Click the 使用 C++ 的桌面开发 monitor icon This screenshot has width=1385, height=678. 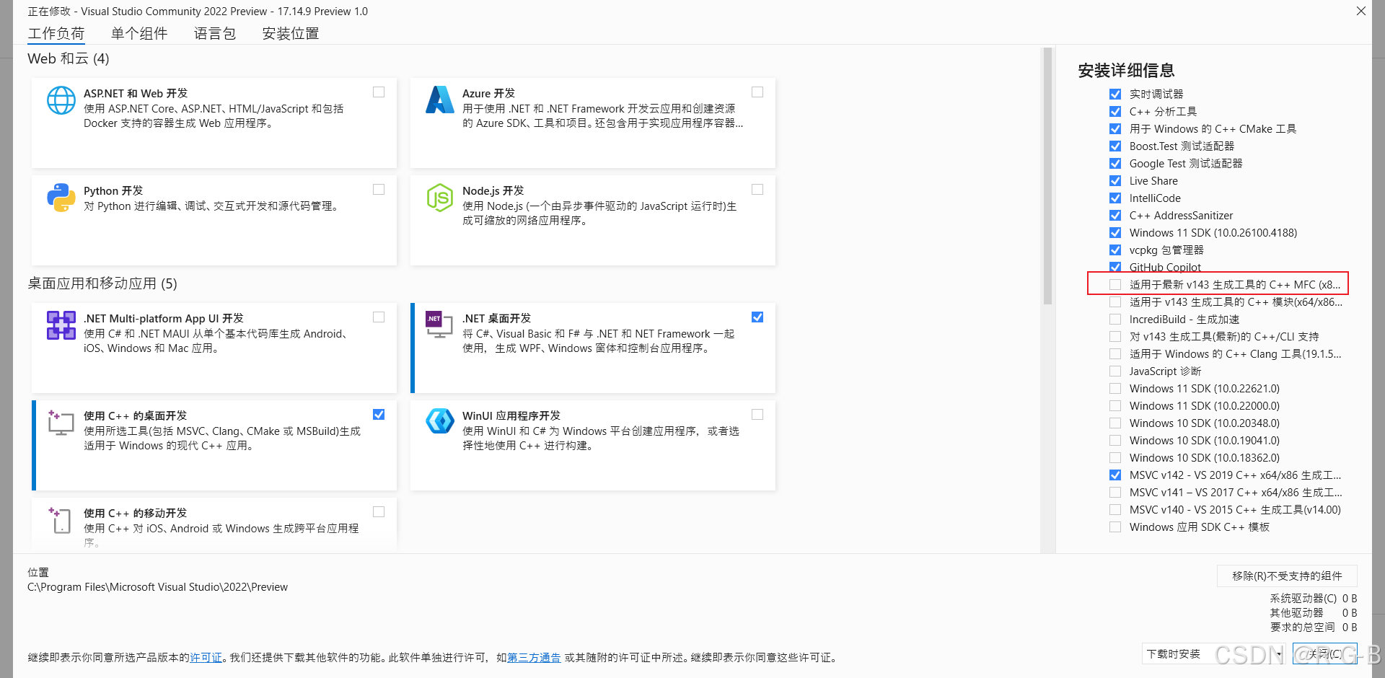(x=61, y=423)
